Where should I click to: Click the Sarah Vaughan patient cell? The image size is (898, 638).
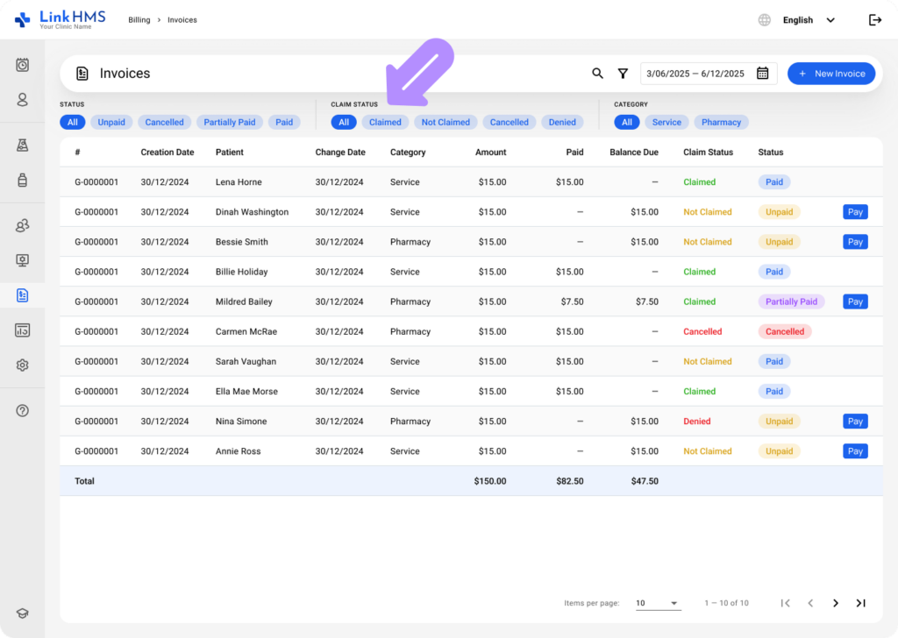(246, 362)
